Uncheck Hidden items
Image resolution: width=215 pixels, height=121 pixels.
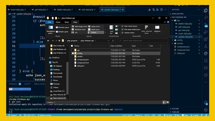click(122, 33)
